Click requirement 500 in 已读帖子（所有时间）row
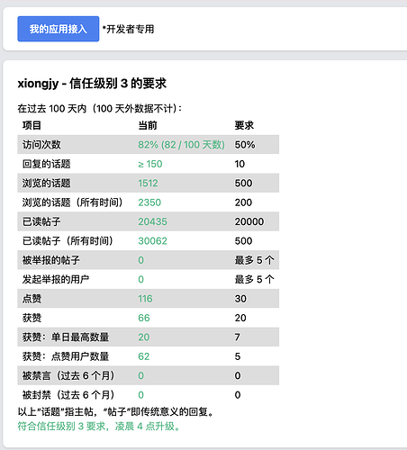The image size is (407, 450). [243, 241]
